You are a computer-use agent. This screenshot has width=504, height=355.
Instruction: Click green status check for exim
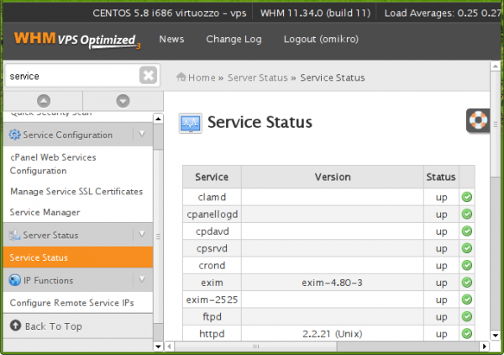[x=467, y=283]
